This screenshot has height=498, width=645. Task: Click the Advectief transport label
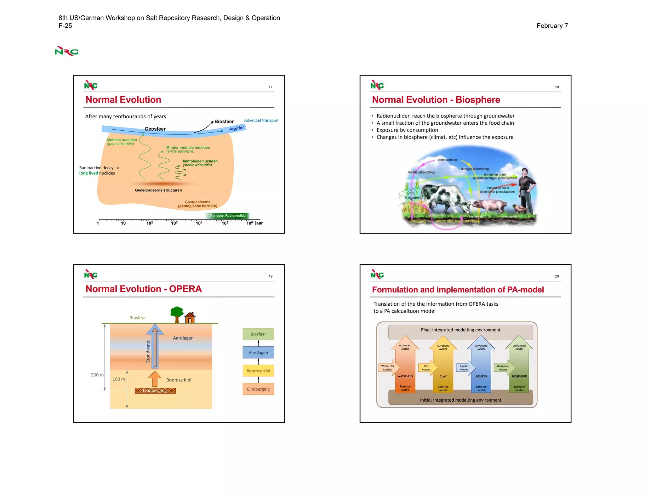[x=261, y=120]
